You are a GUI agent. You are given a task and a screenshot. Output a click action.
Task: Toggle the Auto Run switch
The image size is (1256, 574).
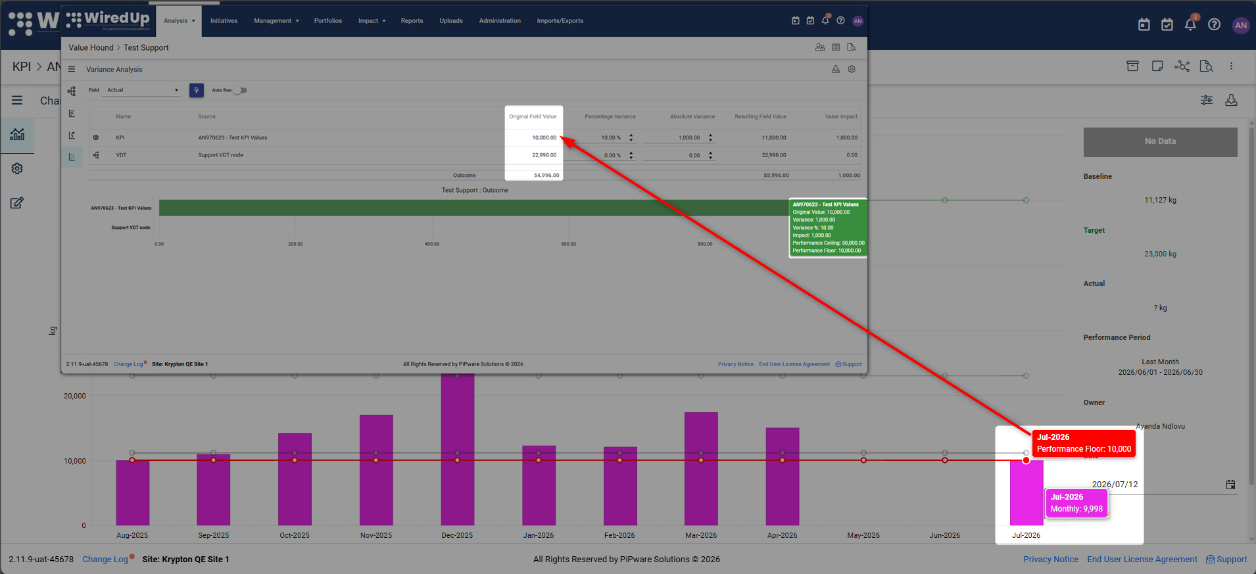241,90
